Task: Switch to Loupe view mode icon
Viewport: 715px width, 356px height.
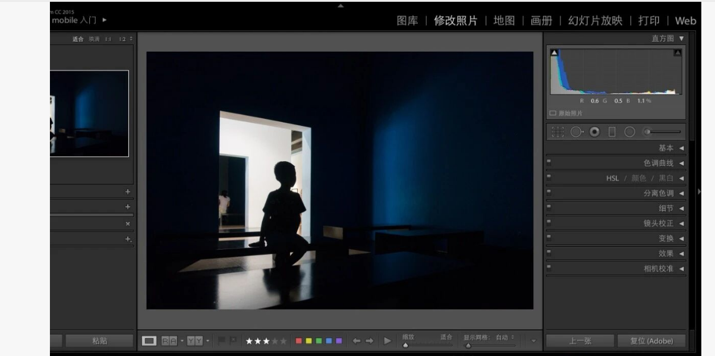Action: 149,341
